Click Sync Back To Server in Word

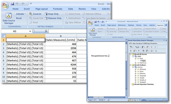151,32
